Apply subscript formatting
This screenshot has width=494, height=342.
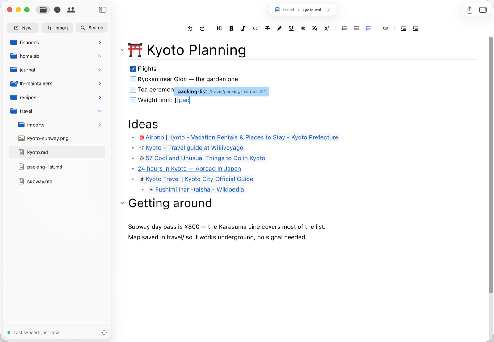(315, 28)
